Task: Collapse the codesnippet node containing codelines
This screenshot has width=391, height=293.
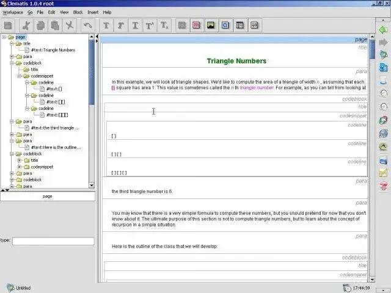Action: [x=20, y=76]
